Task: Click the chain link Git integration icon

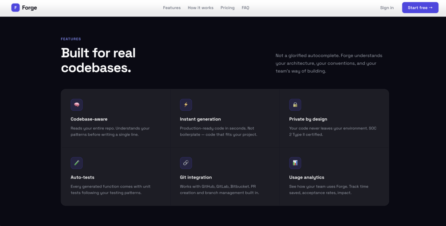Action: tap(186, 163)
